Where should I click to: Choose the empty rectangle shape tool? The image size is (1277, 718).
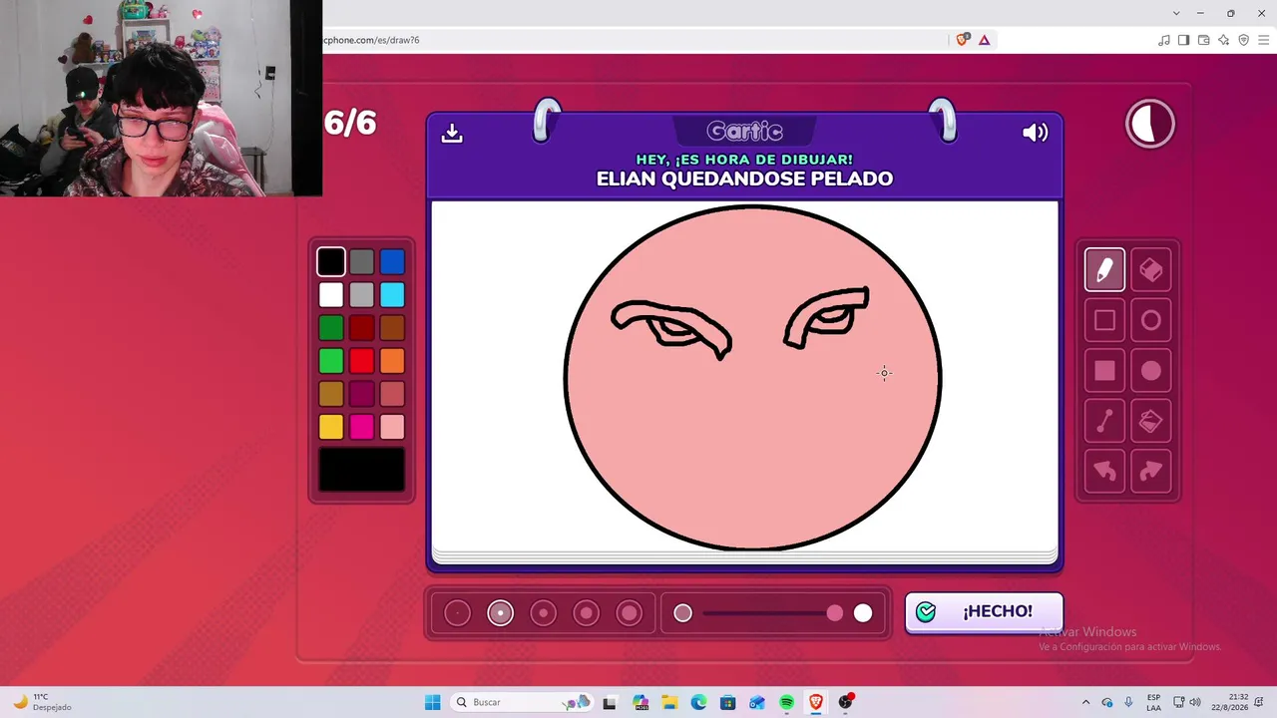click(1104, 320)
